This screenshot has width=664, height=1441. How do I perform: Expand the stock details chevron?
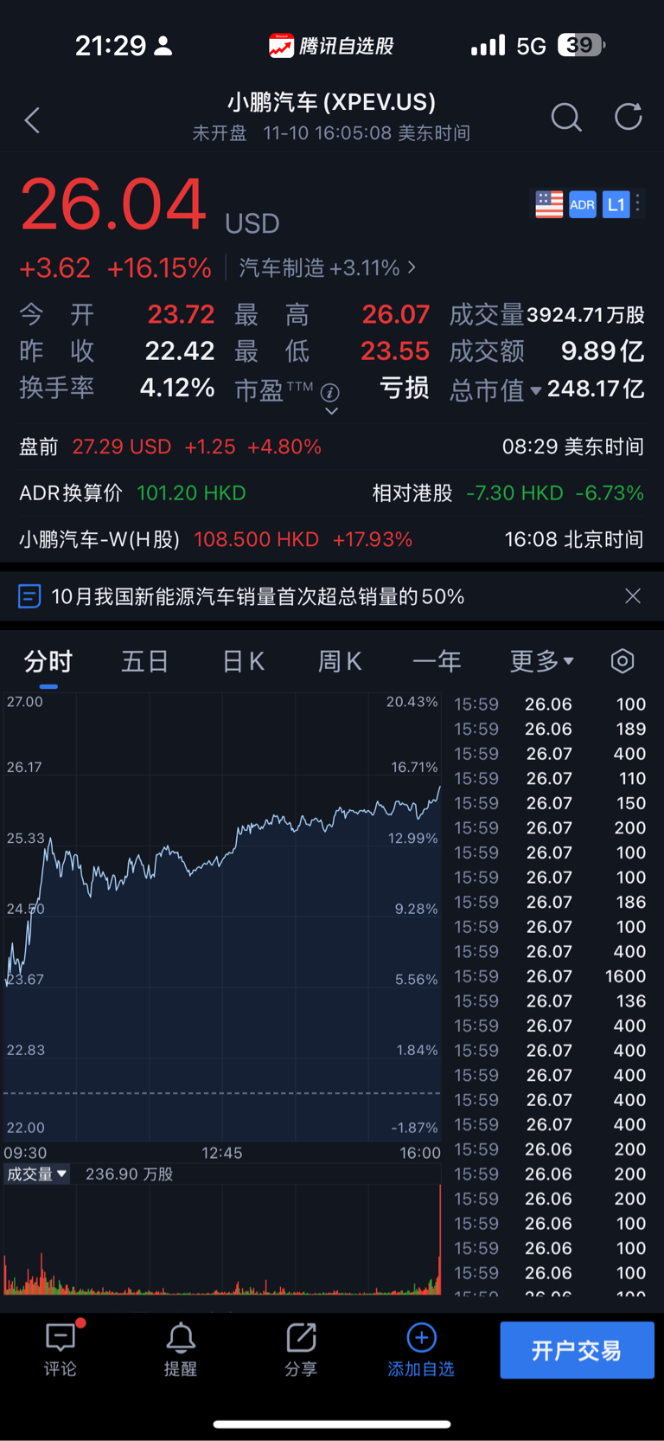331,412
